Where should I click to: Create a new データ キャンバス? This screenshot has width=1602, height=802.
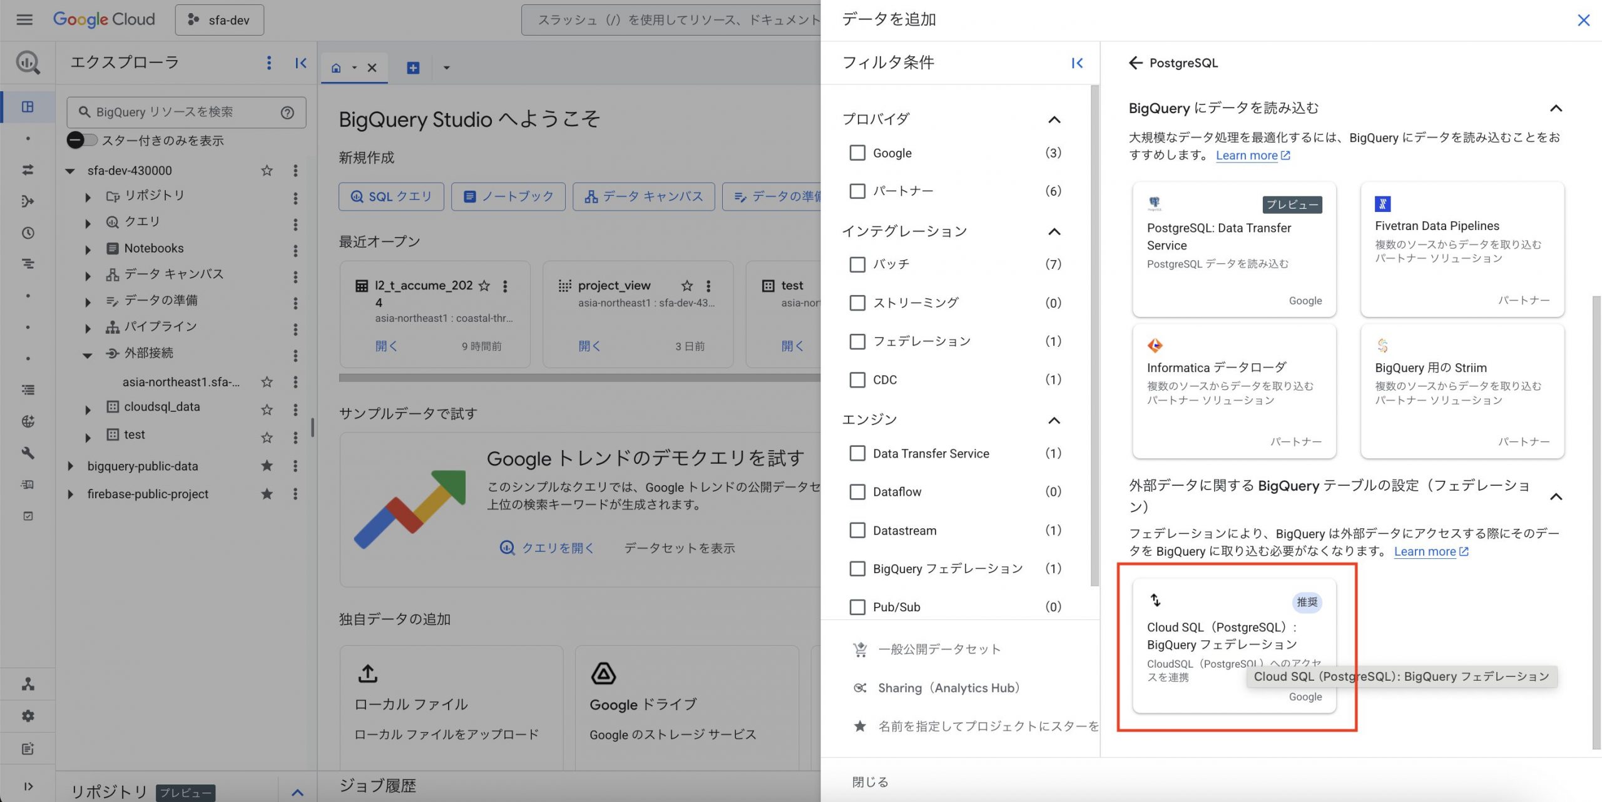coord(643,196)
